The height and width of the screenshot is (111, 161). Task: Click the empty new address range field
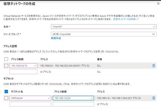(x=23, y=72)
